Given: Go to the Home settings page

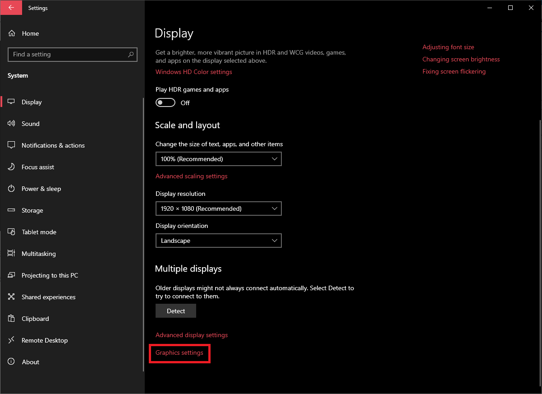Looking at the screenshot, I should click(x=30, y=33).
